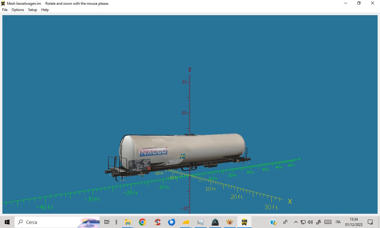
Task: Click the Get Help tray icon
Action: tap(273, 222)
